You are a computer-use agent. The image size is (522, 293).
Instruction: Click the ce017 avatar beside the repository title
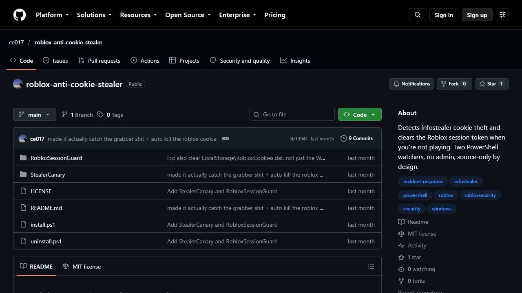pos(18,84)
